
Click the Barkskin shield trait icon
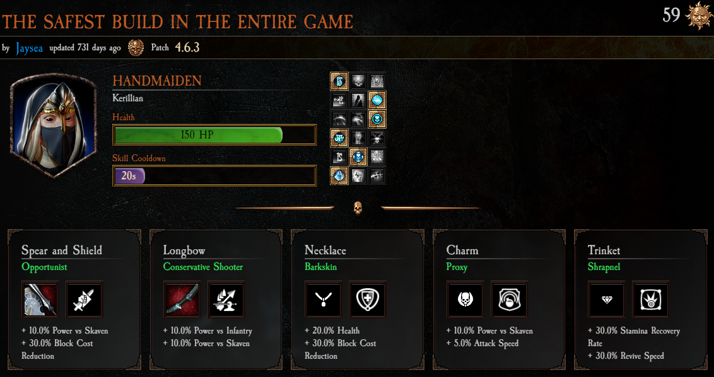coord(368,300)
